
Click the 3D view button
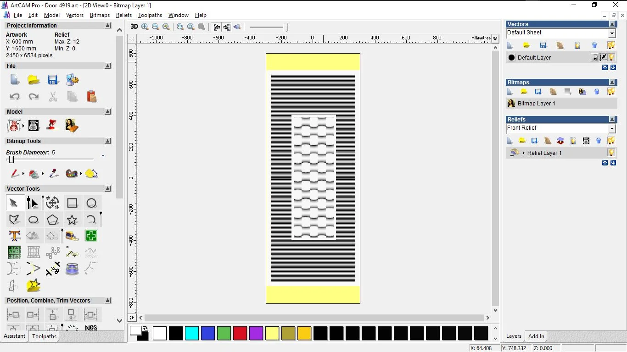(x=134, y=27)
